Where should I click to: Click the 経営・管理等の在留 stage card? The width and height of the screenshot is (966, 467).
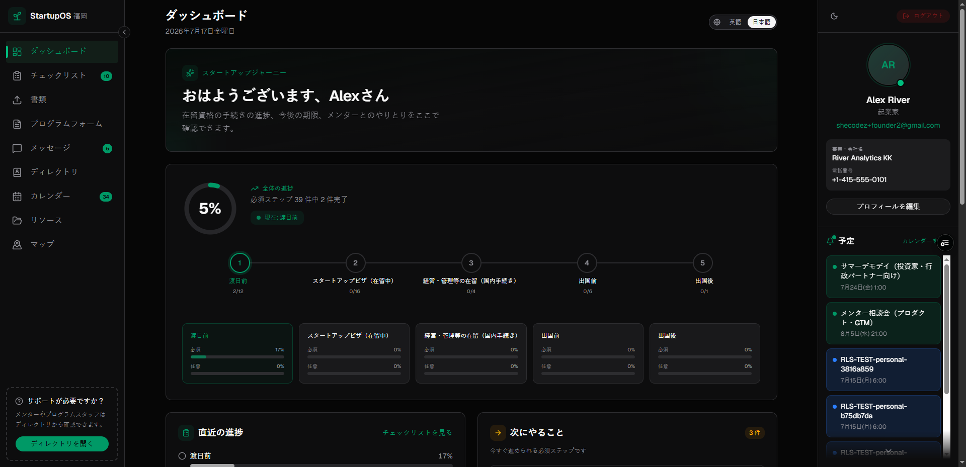471,353
